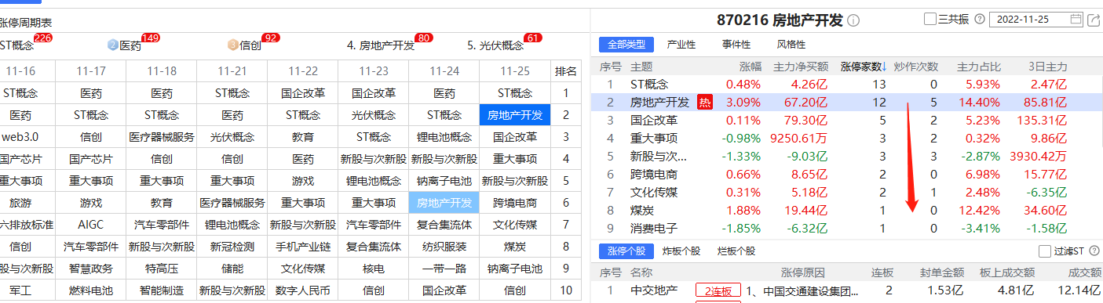The height and width of the screenshot is (303, 1103).
Task: Sort stocks by 板上成交额 column header
Action: click(1007, 272)
